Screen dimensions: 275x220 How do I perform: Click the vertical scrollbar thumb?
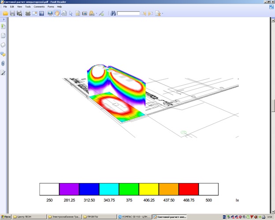(273, 106)
